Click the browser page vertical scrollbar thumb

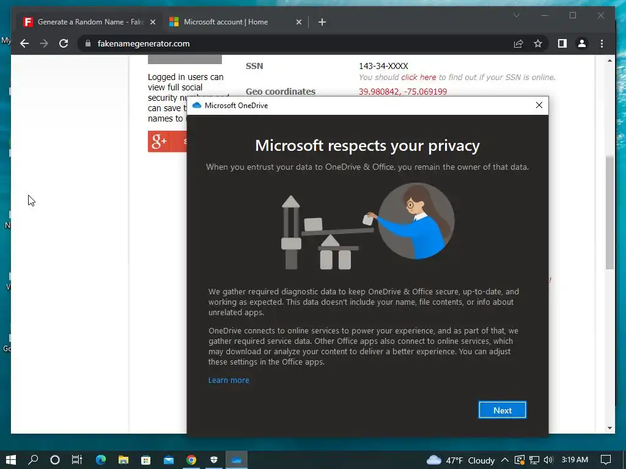tap(609, 212)
